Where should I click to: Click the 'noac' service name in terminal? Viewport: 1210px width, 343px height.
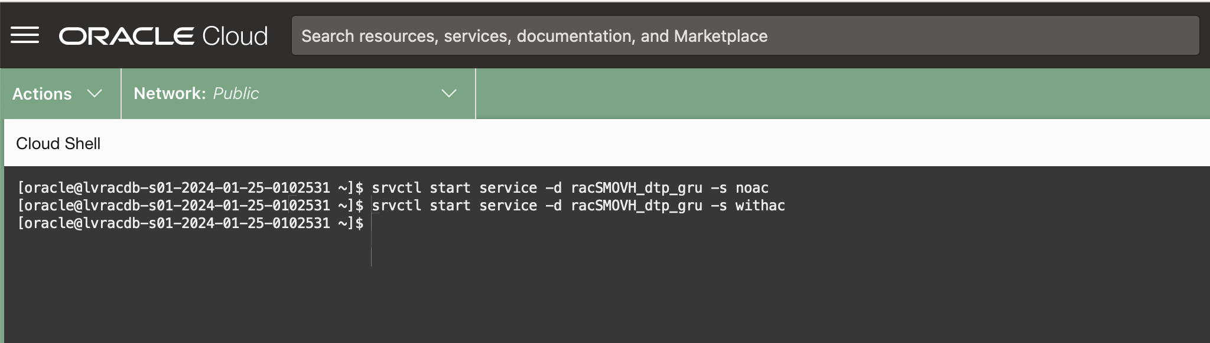coord(752,188)
